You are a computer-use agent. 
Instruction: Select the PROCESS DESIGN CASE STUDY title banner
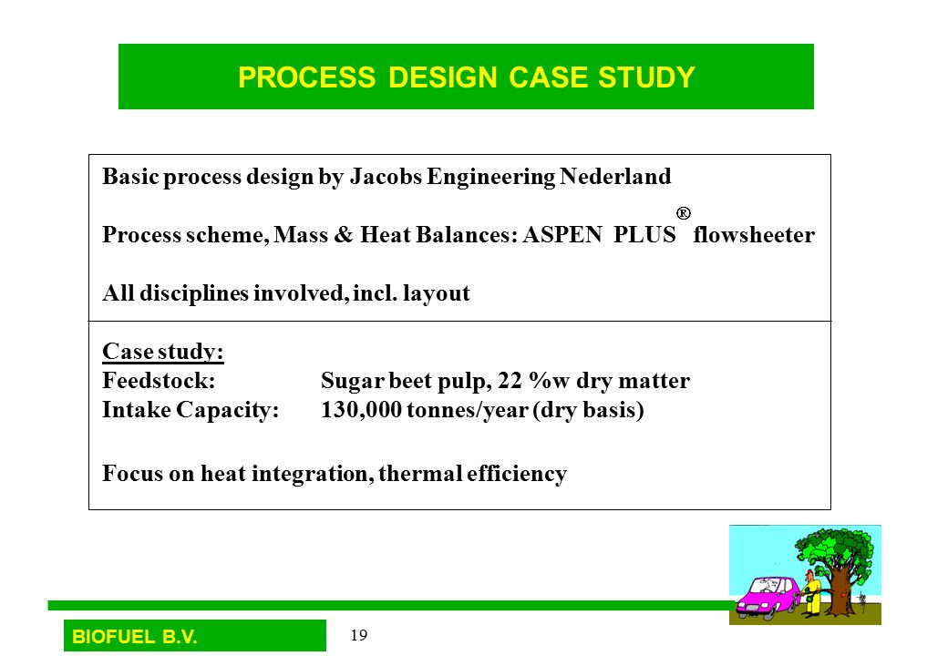tap(466, 77)
